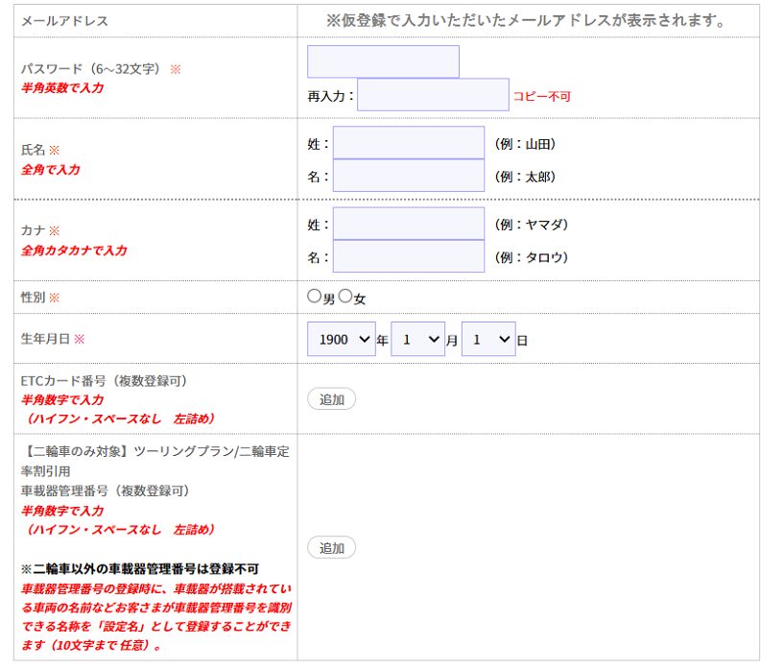783x670 pixels.
Task: Click the (例:山田) example text
Action: pyautogui.click(x=525, y=144)
